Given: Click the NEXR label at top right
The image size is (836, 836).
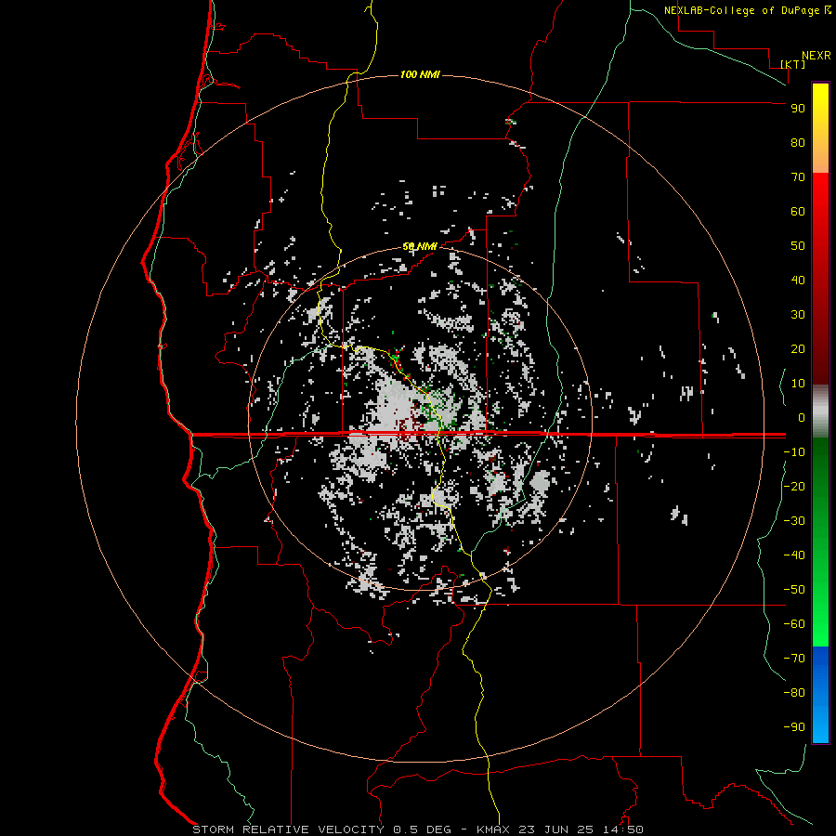Looking at the screenshot, I should click(x=816, y=56).
